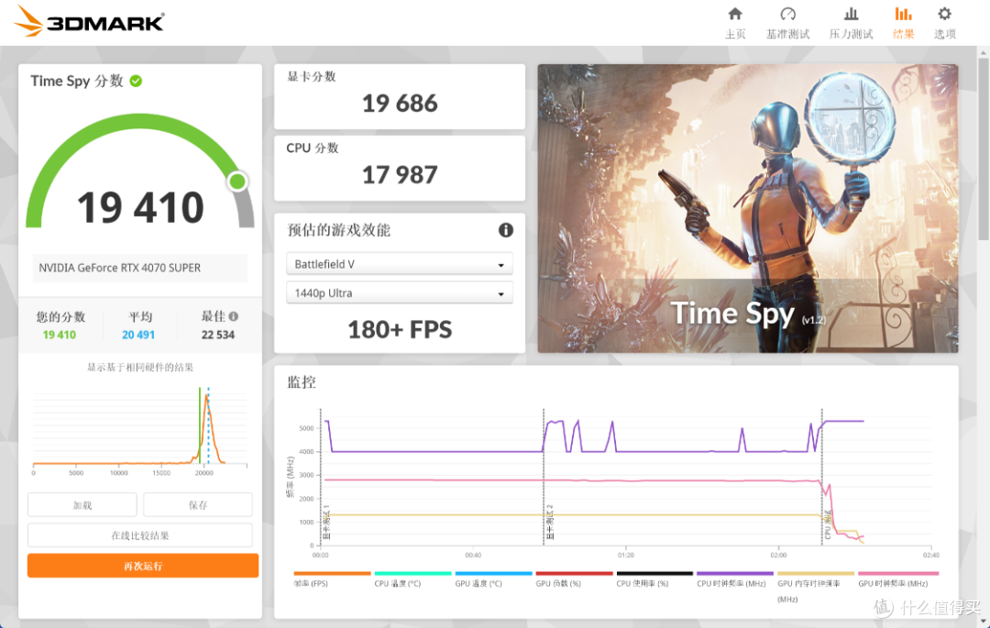Click the green validation checkmark by Time Spy score
The height and width of the screenshot is (628, 990).
pyautogui.click(x=136, y=81)
